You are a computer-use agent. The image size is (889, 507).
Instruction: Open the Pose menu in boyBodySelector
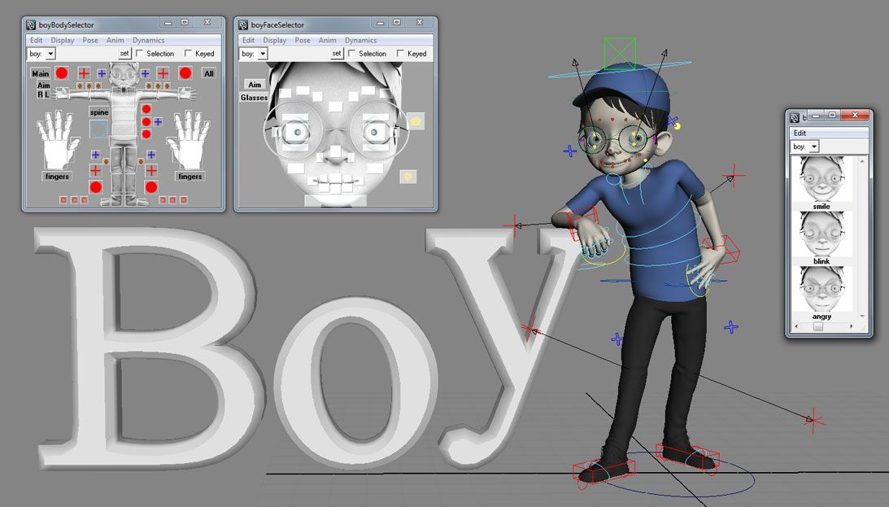coord(90,40)
